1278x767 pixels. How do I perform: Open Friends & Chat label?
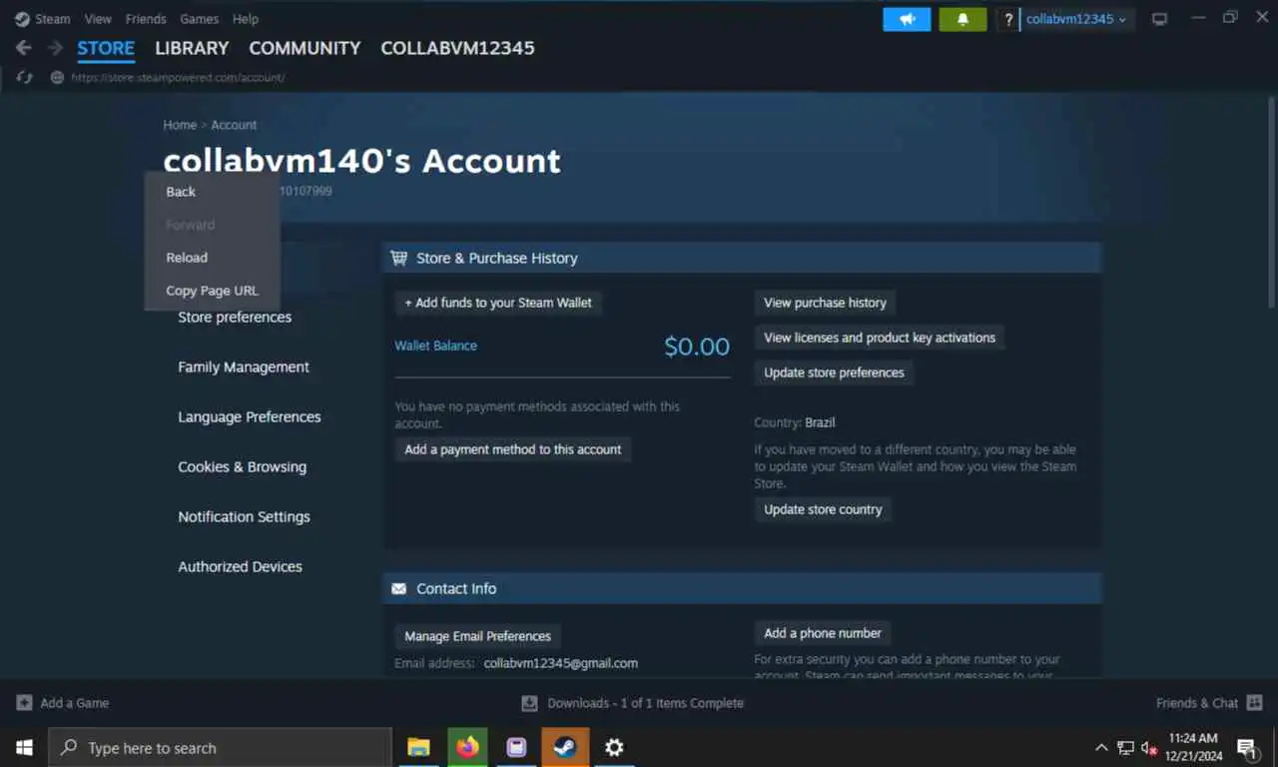(x=1197, y=703)
